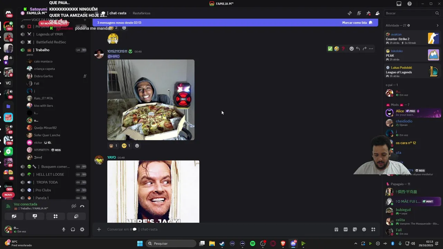
Task: Open the GIF picker
Action: (345, 229)
